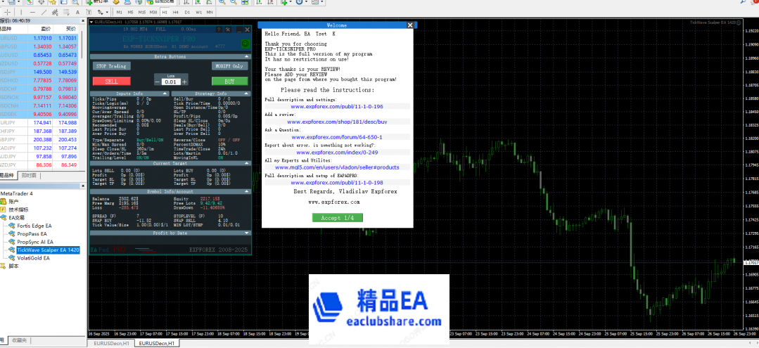Open the EA panel help question mark

tap(217, 29)
